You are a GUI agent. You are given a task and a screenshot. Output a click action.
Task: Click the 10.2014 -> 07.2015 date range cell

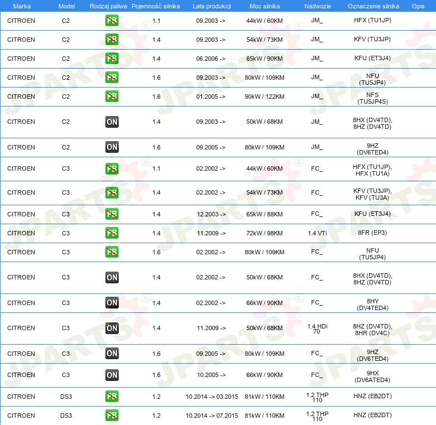coord(212,416)
